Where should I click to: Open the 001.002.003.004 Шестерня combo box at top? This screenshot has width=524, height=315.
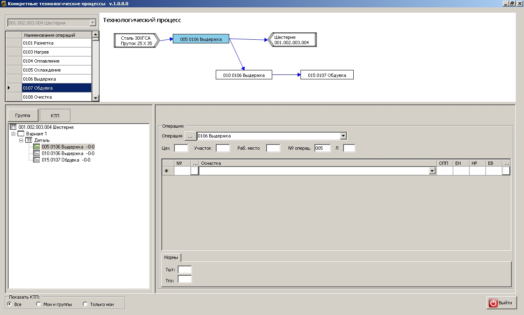coord(93,23)
